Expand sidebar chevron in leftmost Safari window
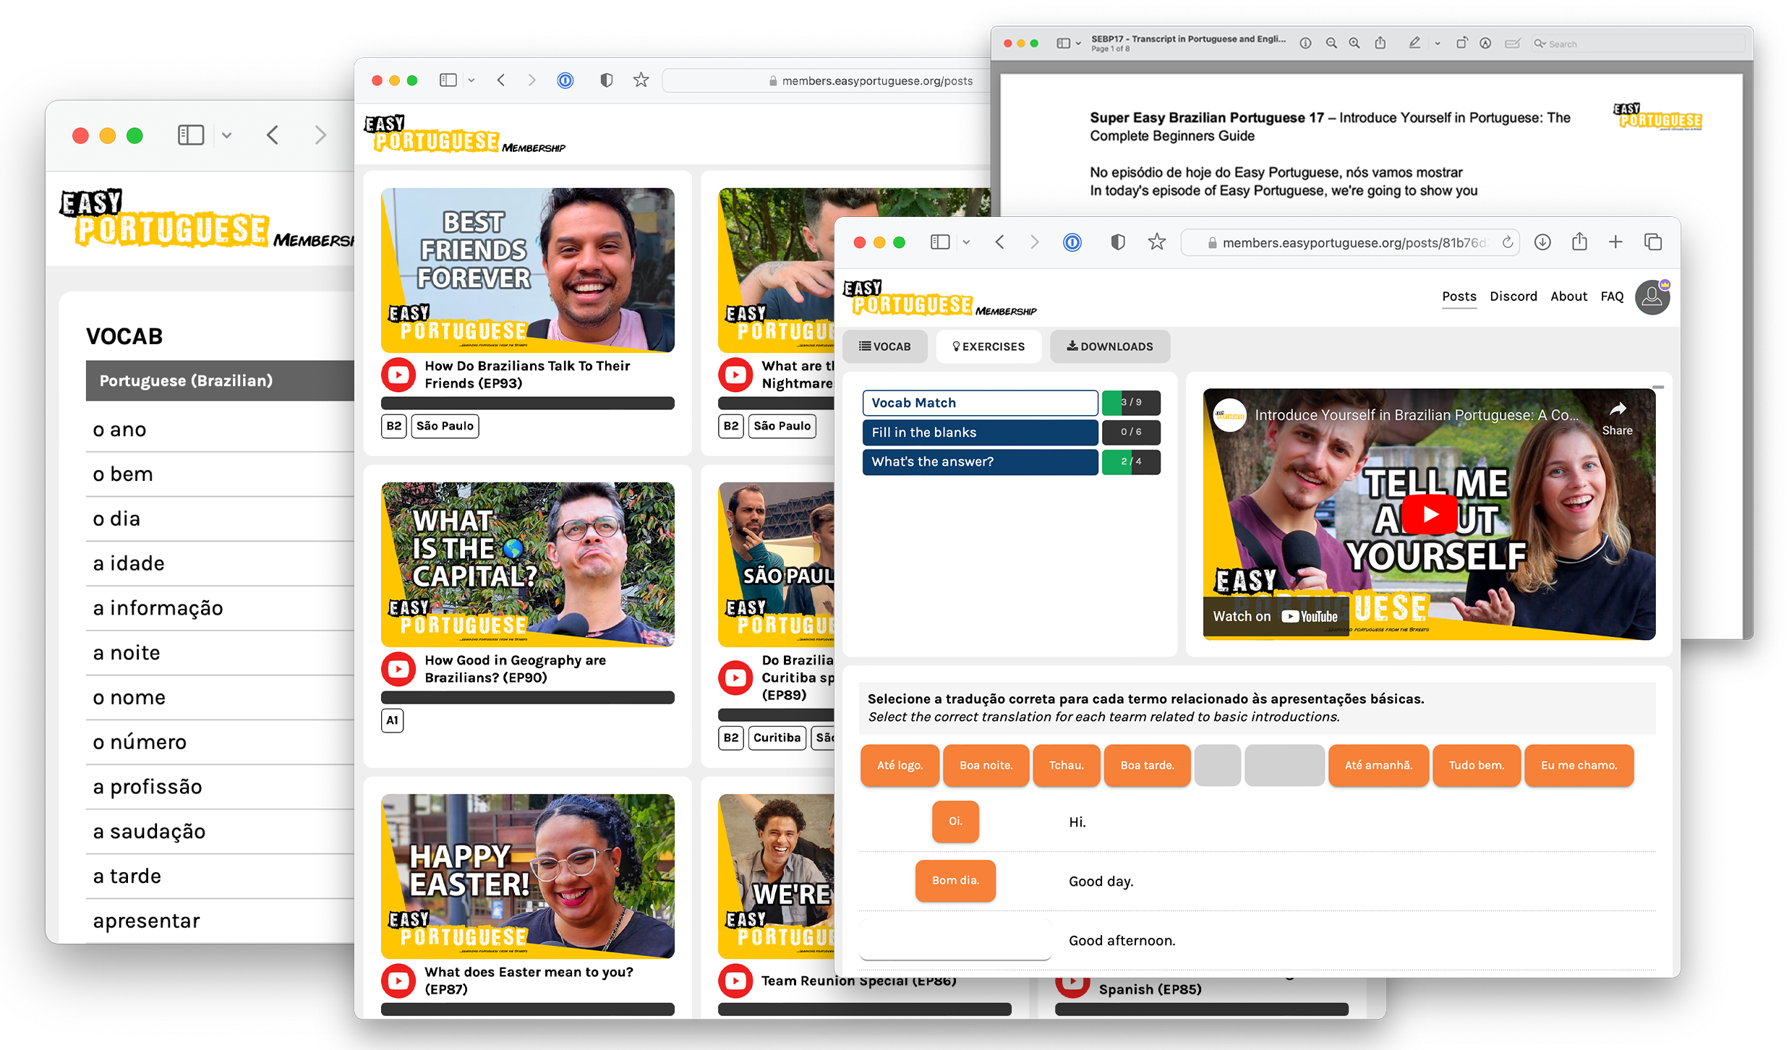The image size is (1789, 1050). [226, 135]
